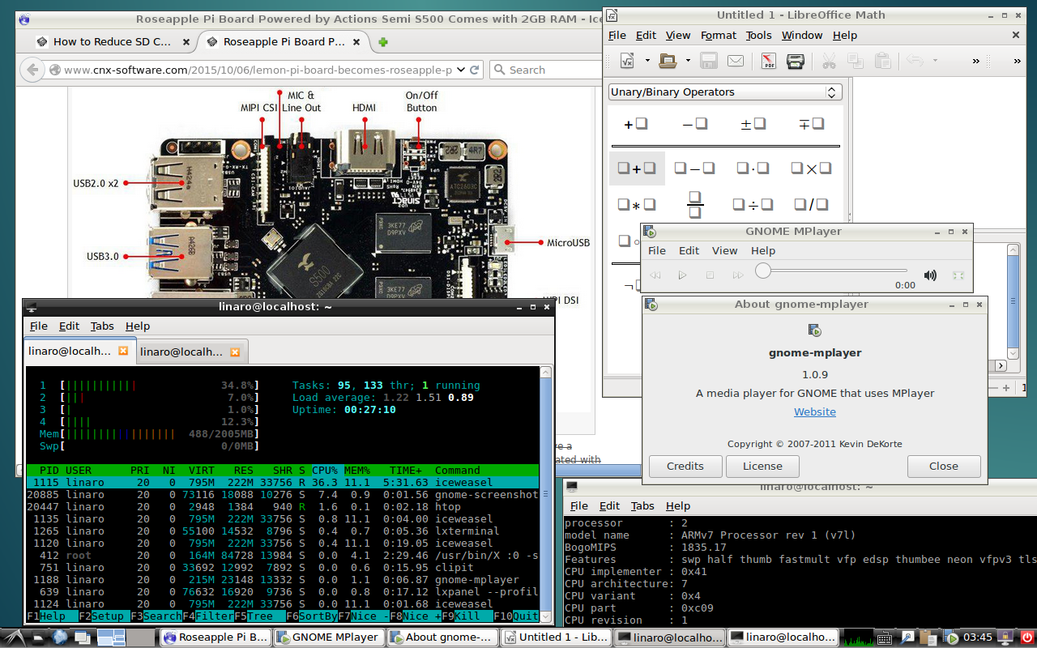The height and width of the screenshot is (648, 1037).
Task: Click the CPU% column header in htop
Action: click(x=325, y=471)
